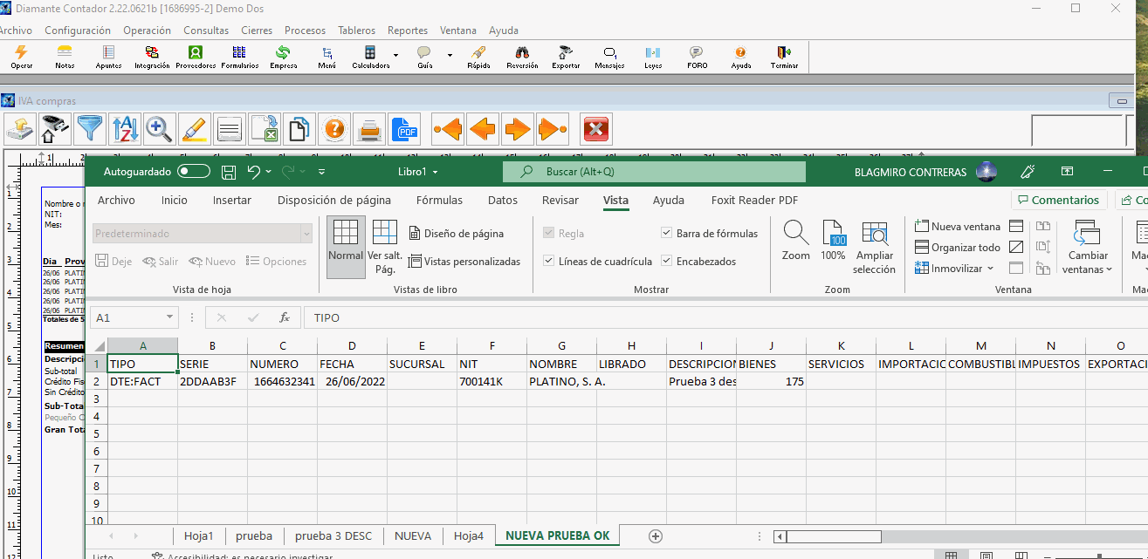Open the Name Box dropdown arrow
The image size is (1148, 559).
click(x=169, y=318)
